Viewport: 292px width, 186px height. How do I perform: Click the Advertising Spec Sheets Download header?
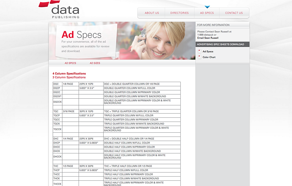[220, 44]
